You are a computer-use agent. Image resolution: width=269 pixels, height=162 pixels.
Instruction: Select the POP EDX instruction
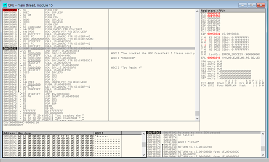pos(50,75)
